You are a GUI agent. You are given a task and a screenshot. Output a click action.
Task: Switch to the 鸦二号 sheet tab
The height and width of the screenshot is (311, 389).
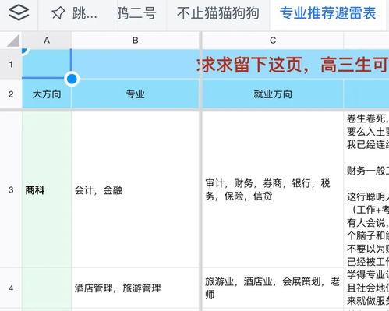[136, 13]
